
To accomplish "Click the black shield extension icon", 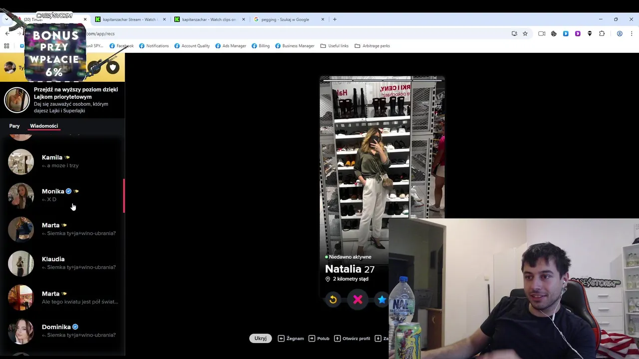I will (x=590, y=33).
